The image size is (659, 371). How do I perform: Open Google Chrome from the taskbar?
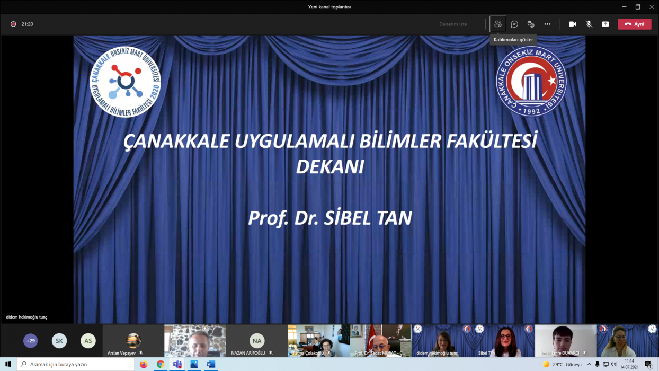point(161,364)
